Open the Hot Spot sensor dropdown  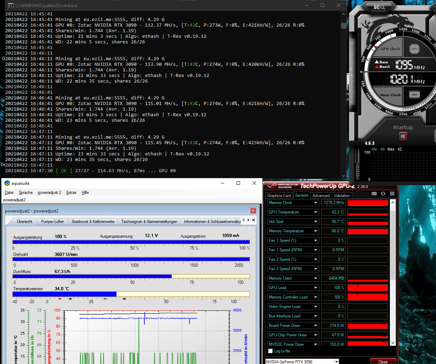click(x=316, y=222)
